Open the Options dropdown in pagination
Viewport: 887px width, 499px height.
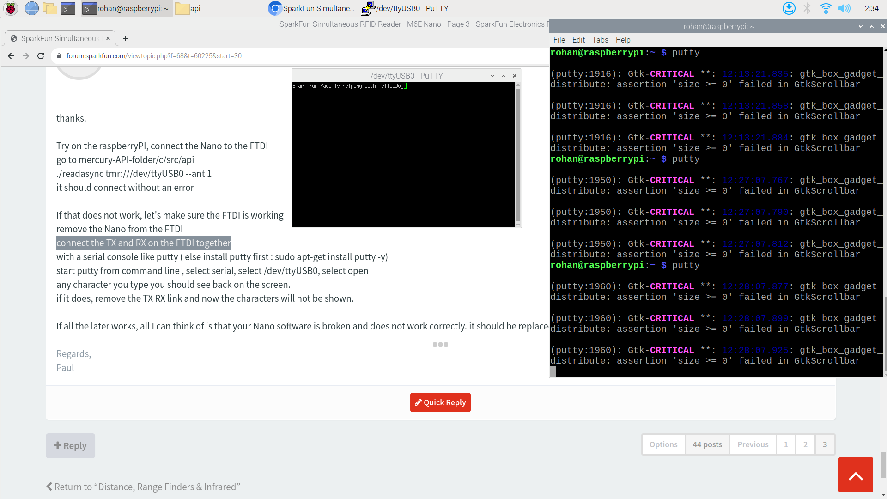pyautogui.click(x=663, y=444)
